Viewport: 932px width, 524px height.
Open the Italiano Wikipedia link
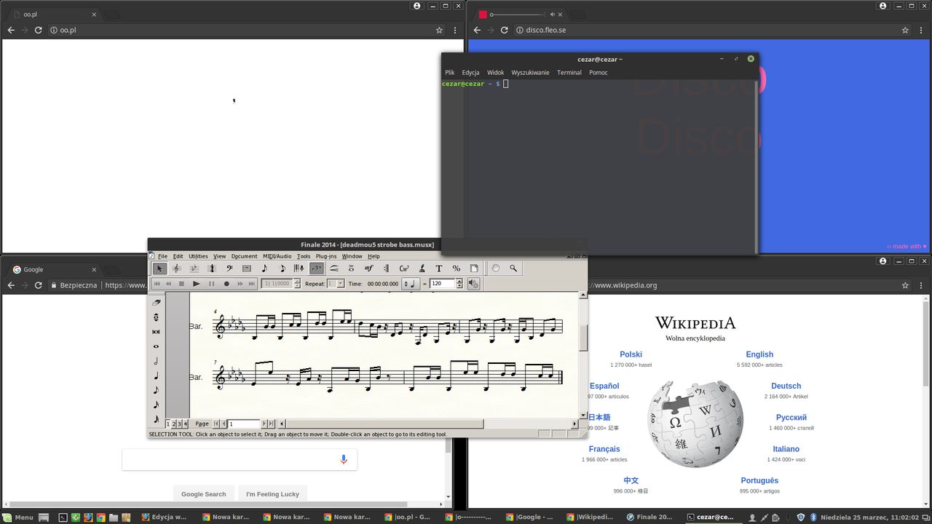(x=786, y=449)
